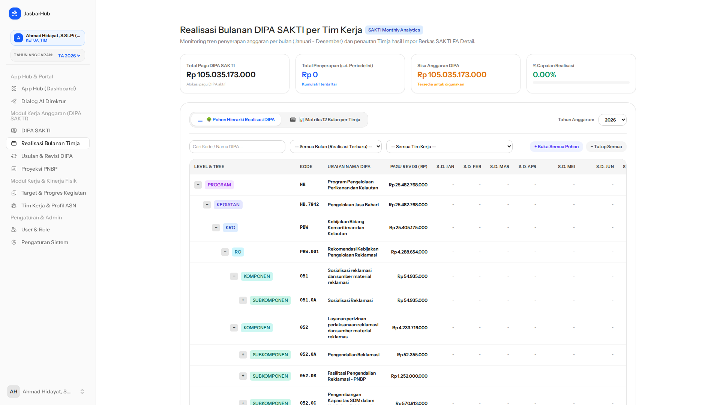Image resolution: width=720 pixels, height=405 pixels.
Task: Open App Hub Dashboard grid icon
Action: (x=14, y=88)
